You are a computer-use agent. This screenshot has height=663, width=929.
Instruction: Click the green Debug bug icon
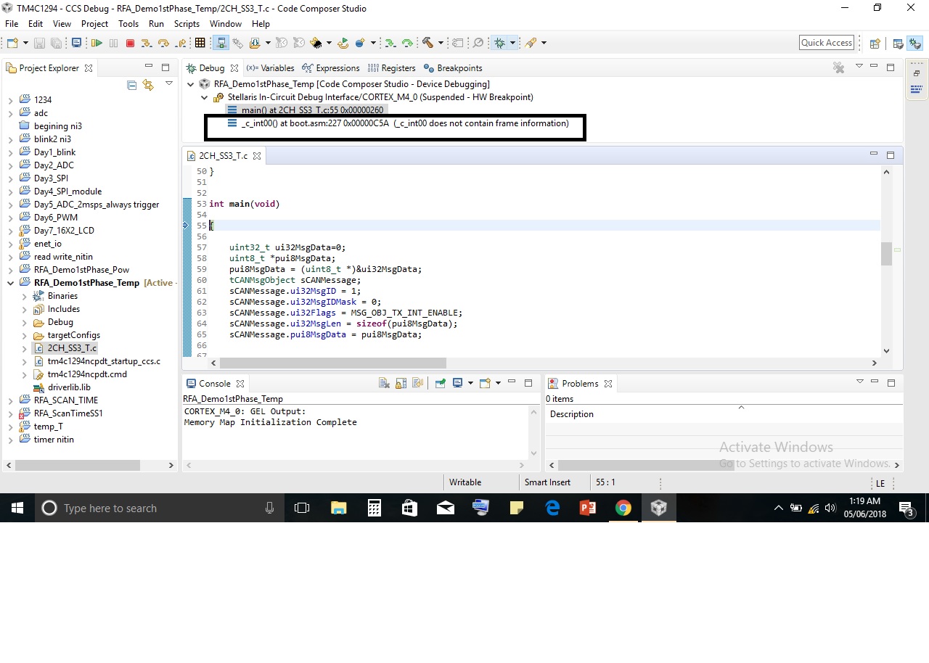point(499,44)
